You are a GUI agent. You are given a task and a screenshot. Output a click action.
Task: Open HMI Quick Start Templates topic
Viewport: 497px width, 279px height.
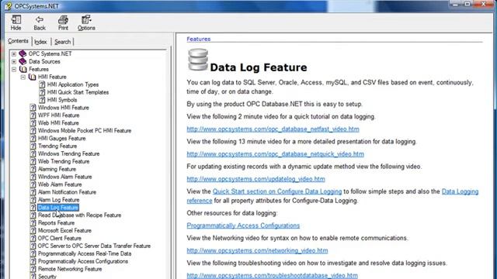click(x=78, y=92)
